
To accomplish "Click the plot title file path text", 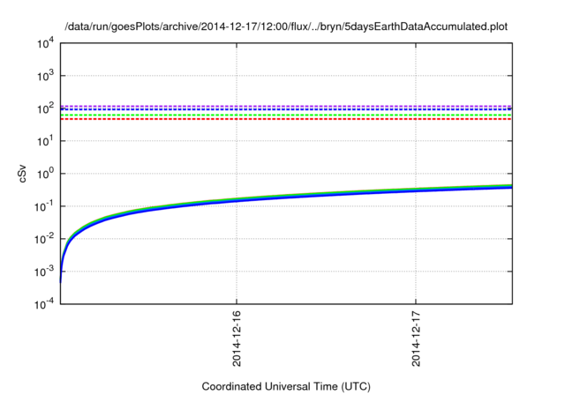I will pyautogui.click(x=286, y=26).
